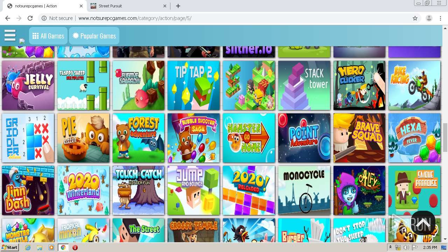Open Brave Squad game
The width and height of the screenshot is (448, 252).
point(359,138)
